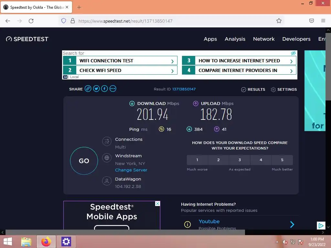Open the Windows Start menu
Viewport: 331px width, 248px height.
point(8,242)
